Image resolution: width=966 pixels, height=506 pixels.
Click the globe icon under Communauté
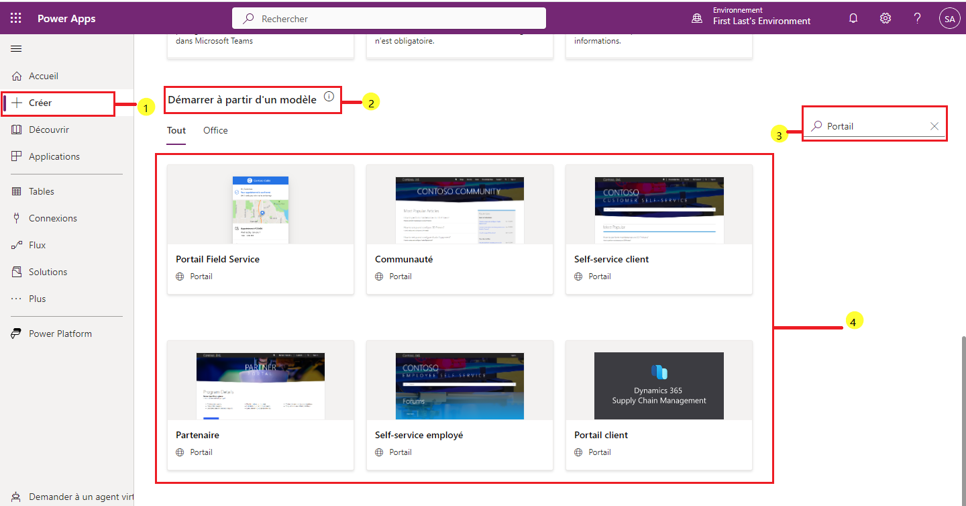pos(380,276)
